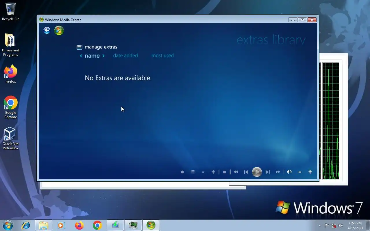Viewport: 370px width, 231px height.
Task: Launch Internet Explorer from the taskbar
Action: coord(26,225)
